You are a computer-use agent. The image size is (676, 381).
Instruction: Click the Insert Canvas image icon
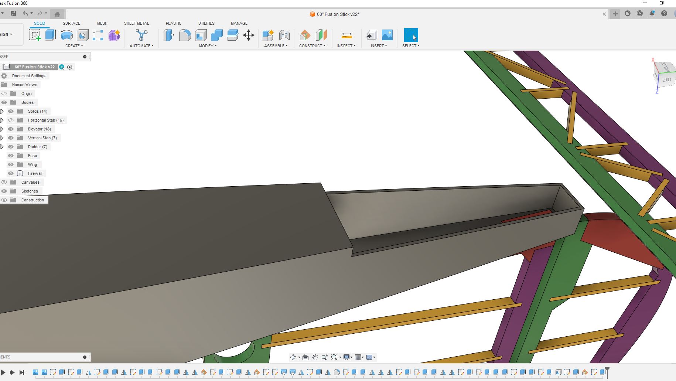387,35
